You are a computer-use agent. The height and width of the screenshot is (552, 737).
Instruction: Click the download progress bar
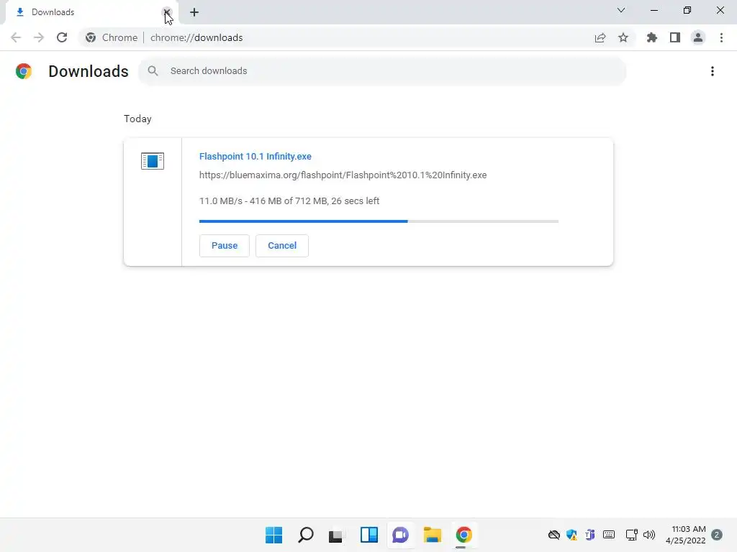click(379, 221)
